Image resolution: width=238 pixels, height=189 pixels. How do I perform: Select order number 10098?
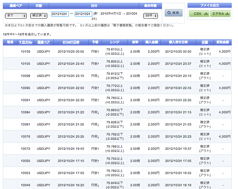[x=26, y=76]
